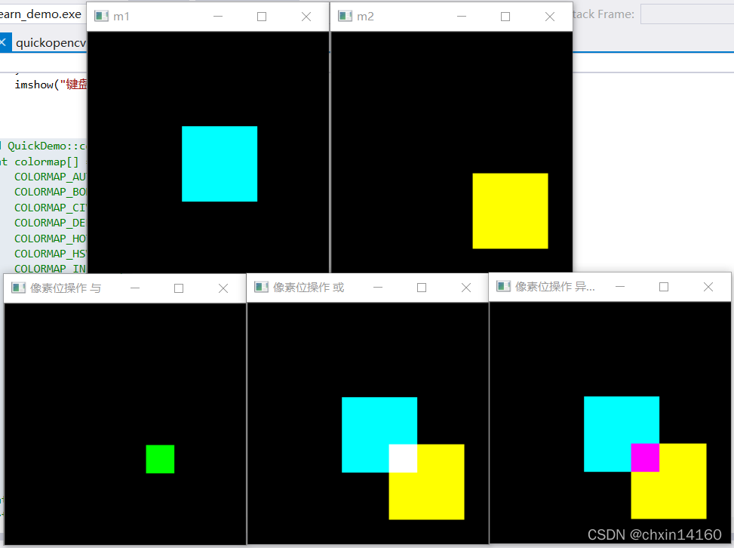Close the m1 window
The height and width of the screenshot is (548, 734).
(306, 17)
